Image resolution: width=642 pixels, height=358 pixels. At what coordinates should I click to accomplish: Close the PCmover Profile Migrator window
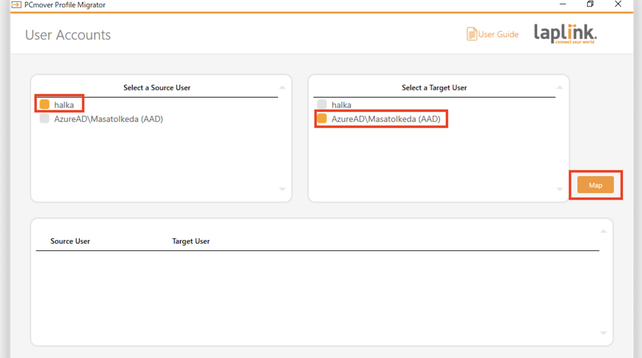pos(618,4)
